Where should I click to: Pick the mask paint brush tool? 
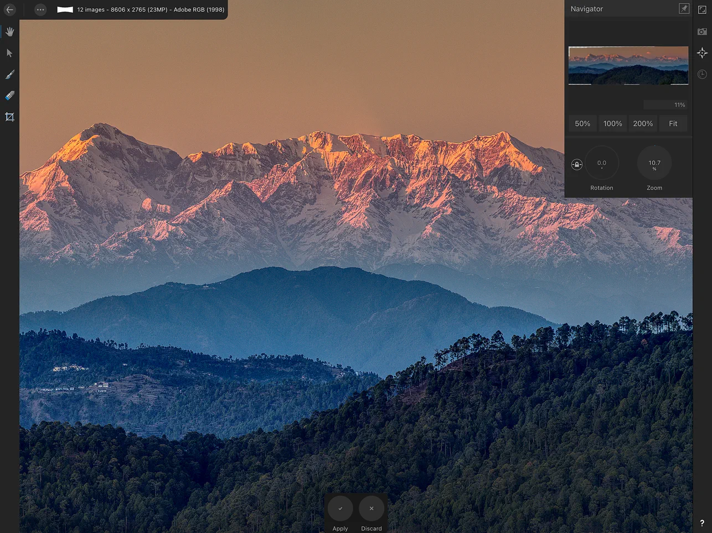tap(9, 75)
